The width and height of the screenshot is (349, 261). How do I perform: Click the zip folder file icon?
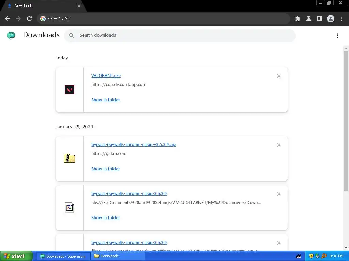tap(70, 158)
